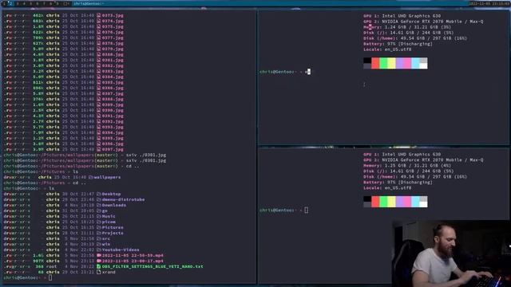Click the image icon beside 0377.jpg
Viewport: 511px width, 287px height.
pos(99,37)
